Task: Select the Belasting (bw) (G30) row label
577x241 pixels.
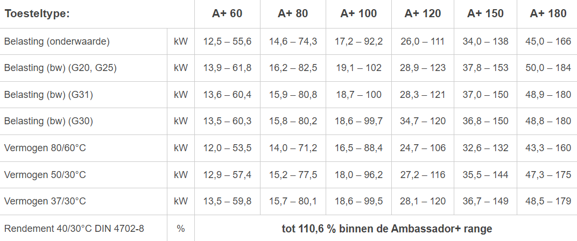Action: tap(49, 122)
